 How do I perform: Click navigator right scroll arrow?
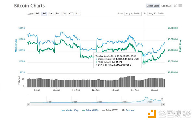[x=163, y=105]
